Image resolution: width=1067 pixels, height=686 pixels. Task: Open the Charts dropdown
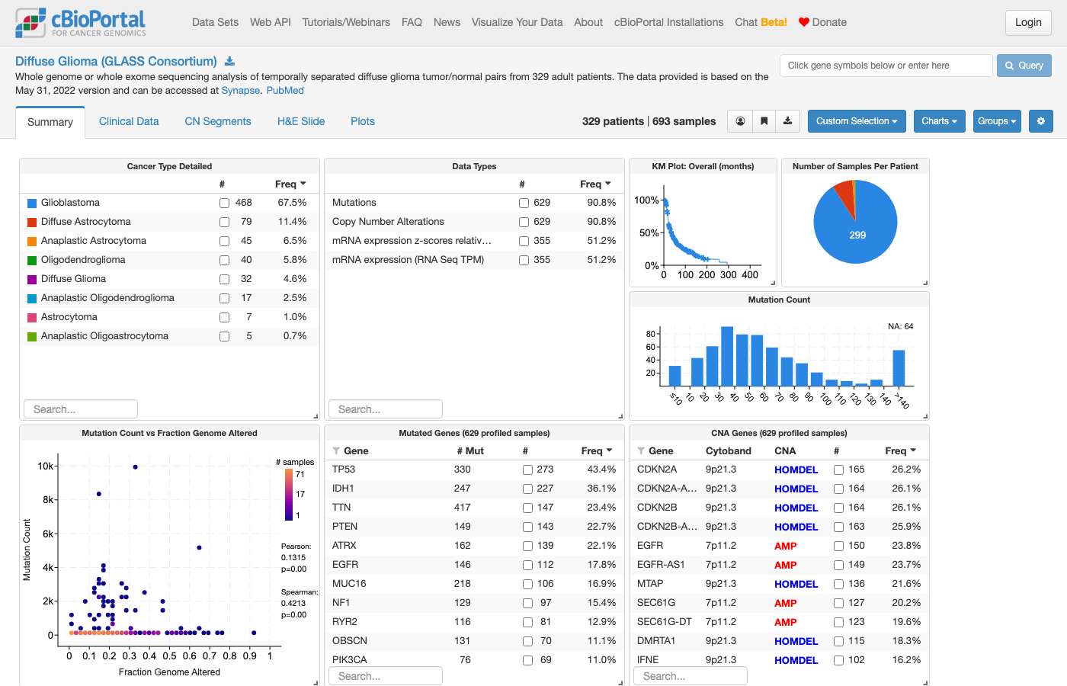(x=939, y=121)
